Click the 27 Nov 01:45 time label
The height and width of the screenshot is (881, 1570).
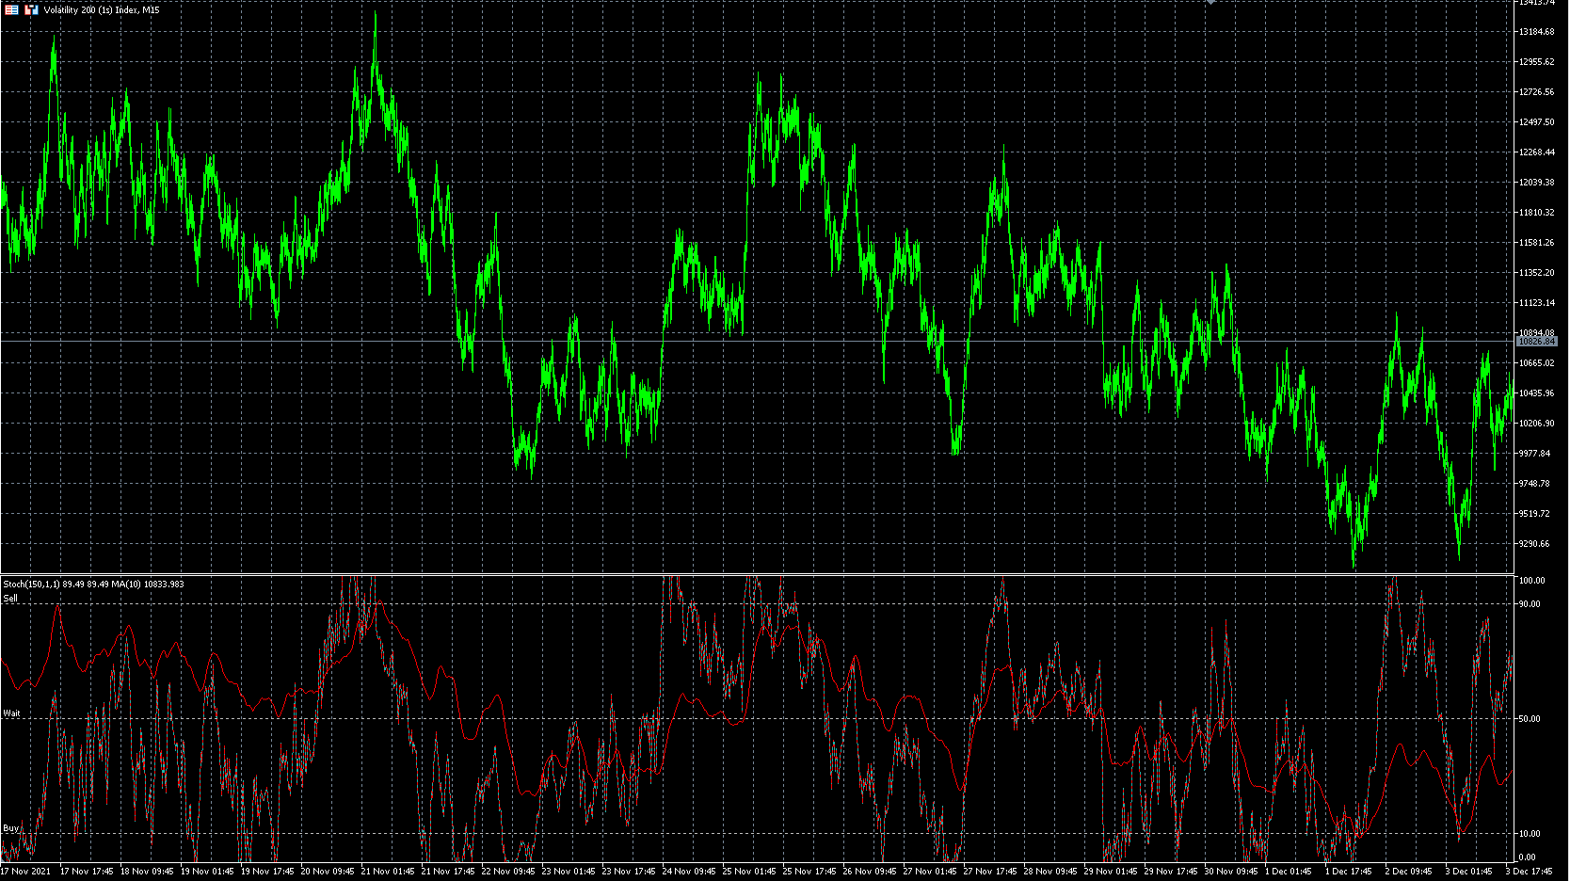point(930,872)
